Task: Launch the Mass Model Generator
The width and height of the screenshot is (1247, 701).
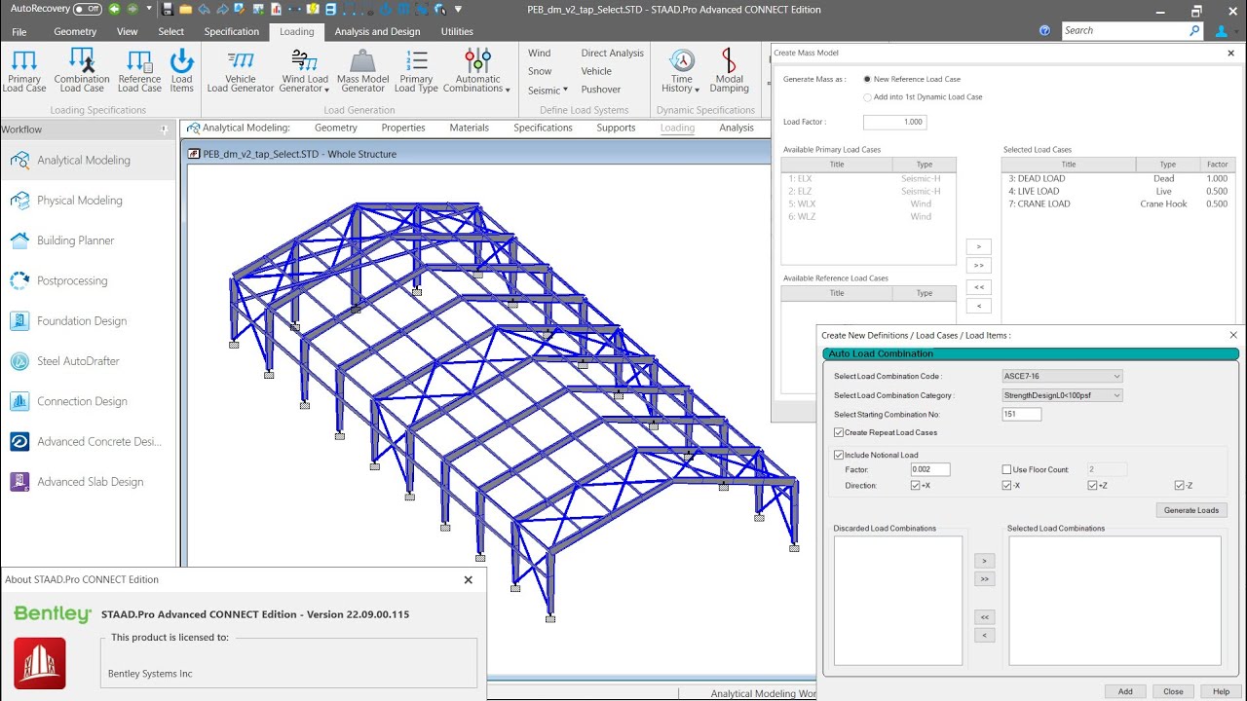Action: pos(362,70)
